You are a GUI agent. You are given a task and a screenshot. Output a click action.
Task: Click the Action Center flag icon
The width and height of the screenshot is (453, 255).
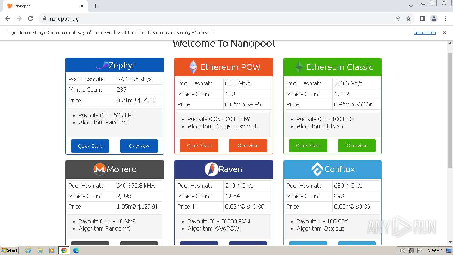click(419, 250)
